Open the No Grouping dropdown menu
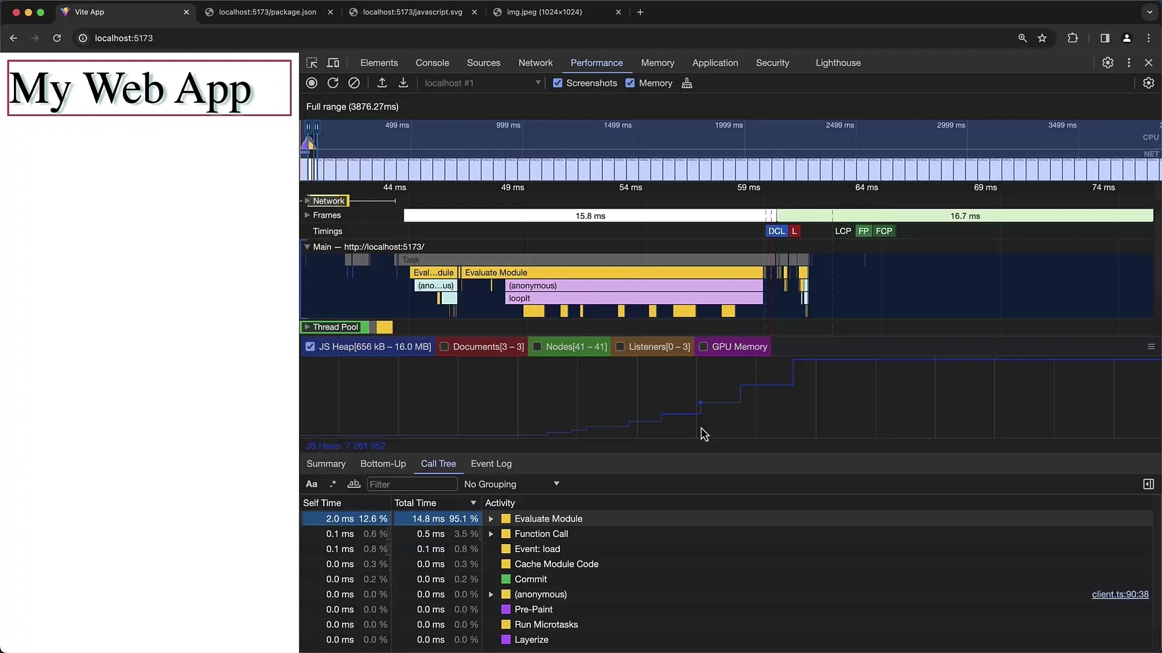 (x=511, y=484)
